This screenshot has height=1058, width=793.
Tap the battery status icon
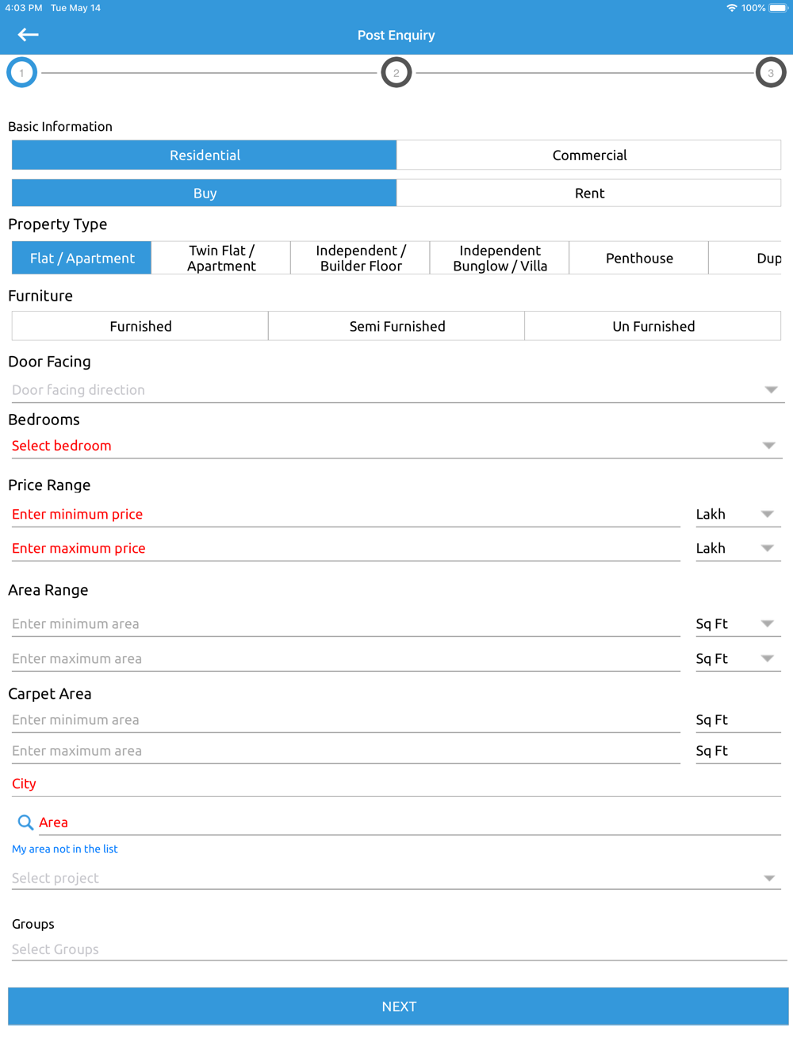(778, 8)
